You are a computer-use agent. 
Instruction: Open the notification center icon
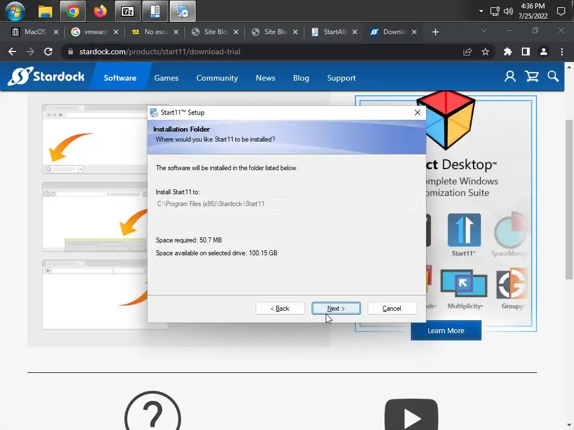click(x=561, y=11)
